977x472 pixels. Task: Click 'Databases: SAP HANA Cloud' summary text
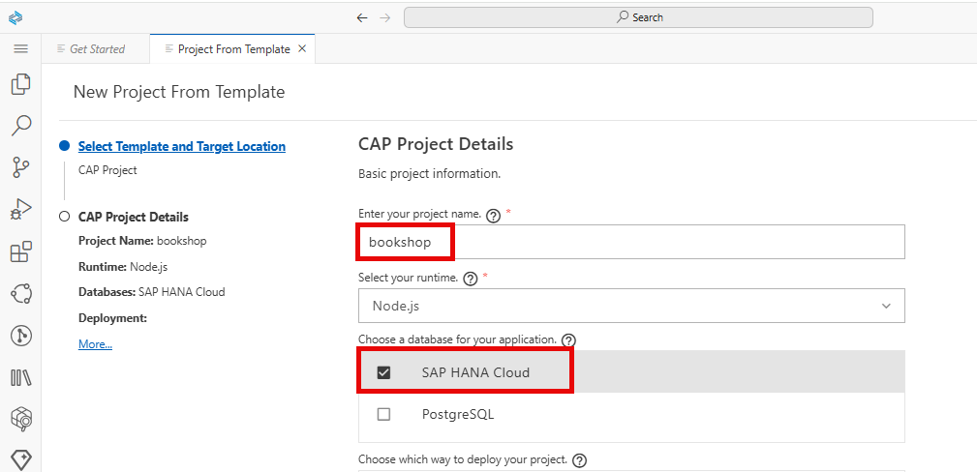click(151, 291)
